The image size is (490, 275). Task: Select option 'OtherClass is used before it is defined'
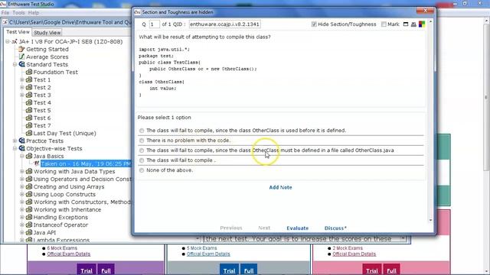pos(142,131)
